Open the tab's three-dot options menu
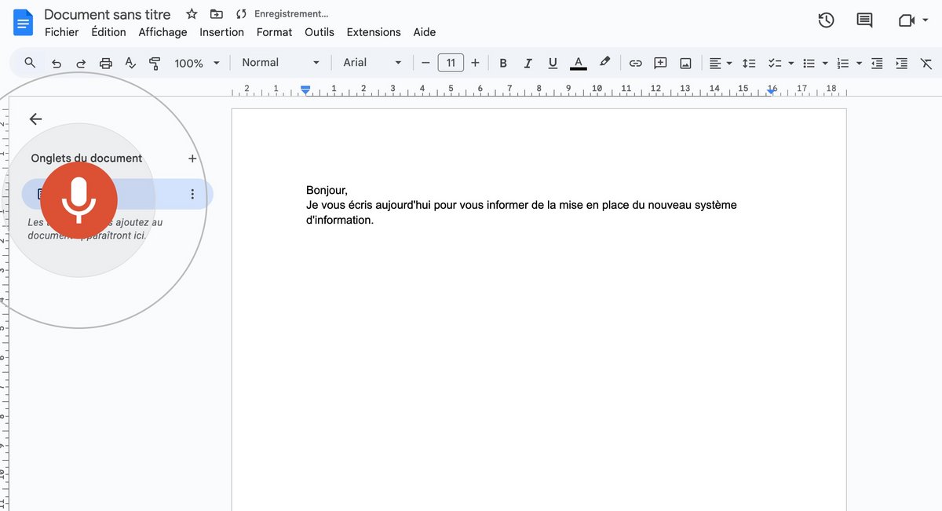Image resolution: width=942 pixels, height=511 pixels. pos(192,194)
